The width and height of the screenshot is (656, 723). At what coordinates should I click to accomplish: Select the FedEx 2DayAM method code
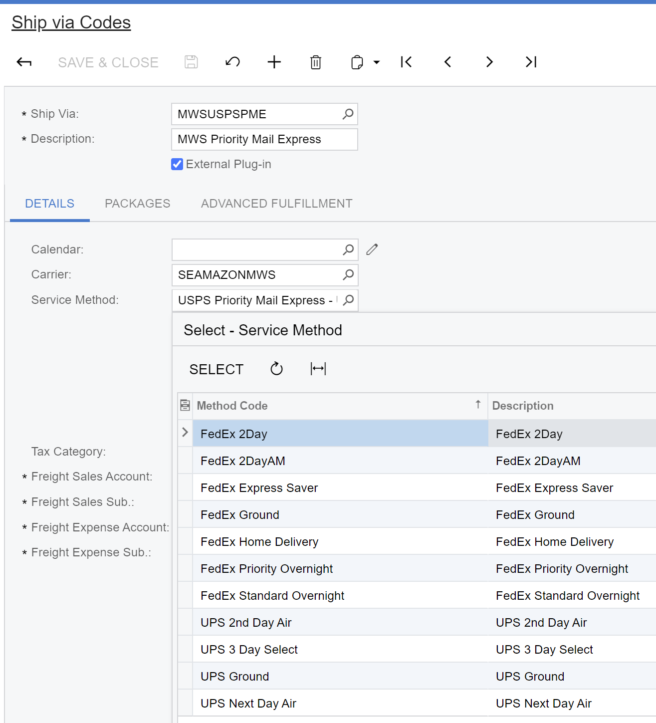pos(340,461)
